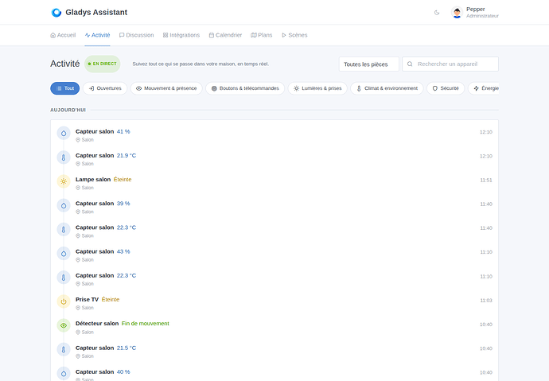Click humidity icon for 40 % entry

coord(64,374)
